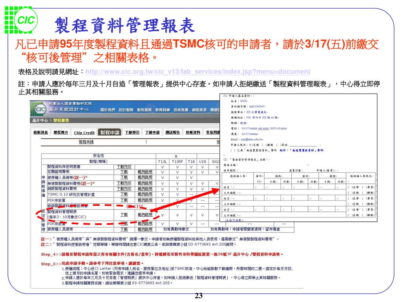Viewport: 402px width, 302px height.
Task: Click 下載 for 被授權人員清冊(註一)
Action: point(124,177)
